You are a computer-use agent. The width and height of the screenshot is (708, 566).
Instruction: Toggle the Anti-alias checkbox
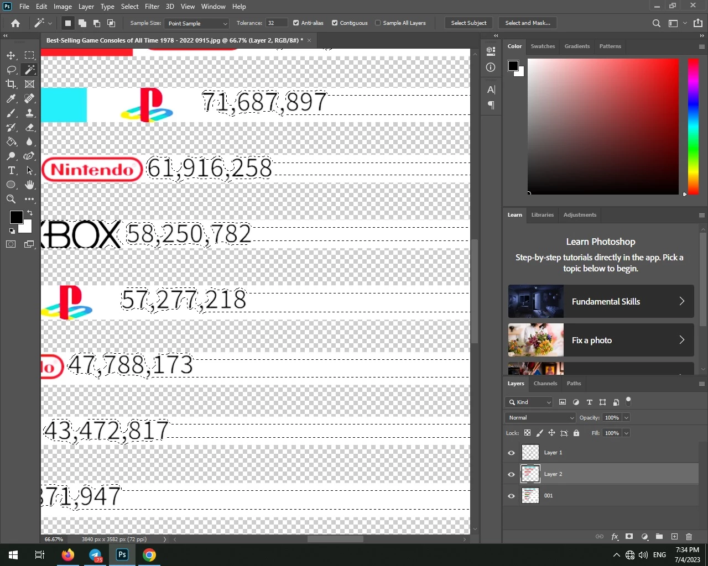[x=296, y=23]
